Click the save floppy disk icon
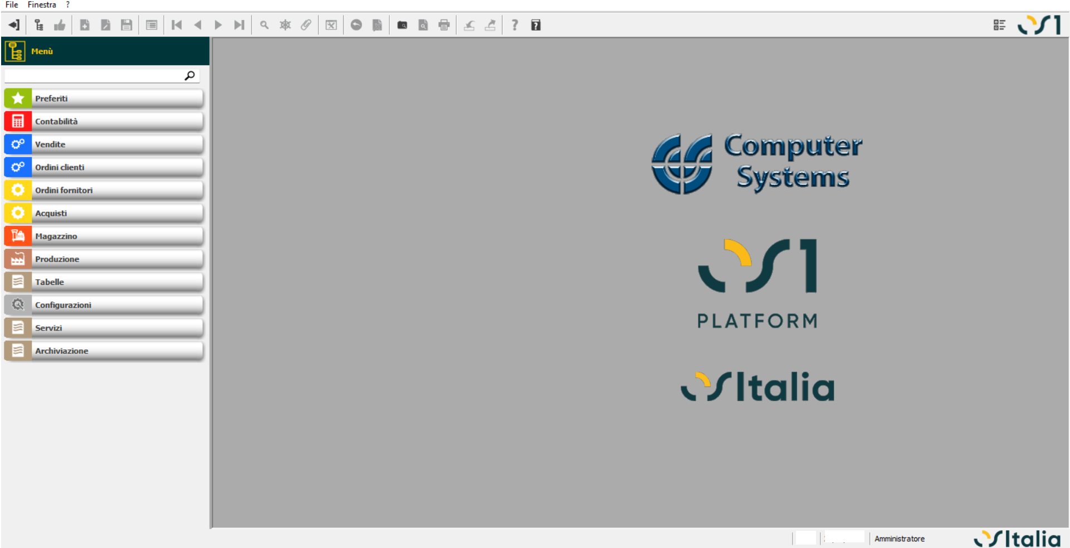The height and width of the screenshot is (548, 1070). (x=126, y=25)
